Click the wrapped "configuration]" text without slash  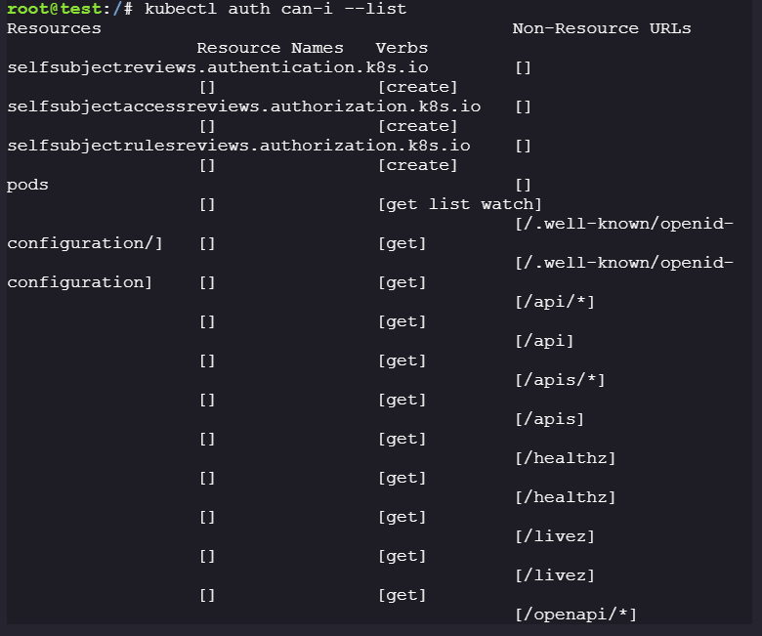coord(80,282)
